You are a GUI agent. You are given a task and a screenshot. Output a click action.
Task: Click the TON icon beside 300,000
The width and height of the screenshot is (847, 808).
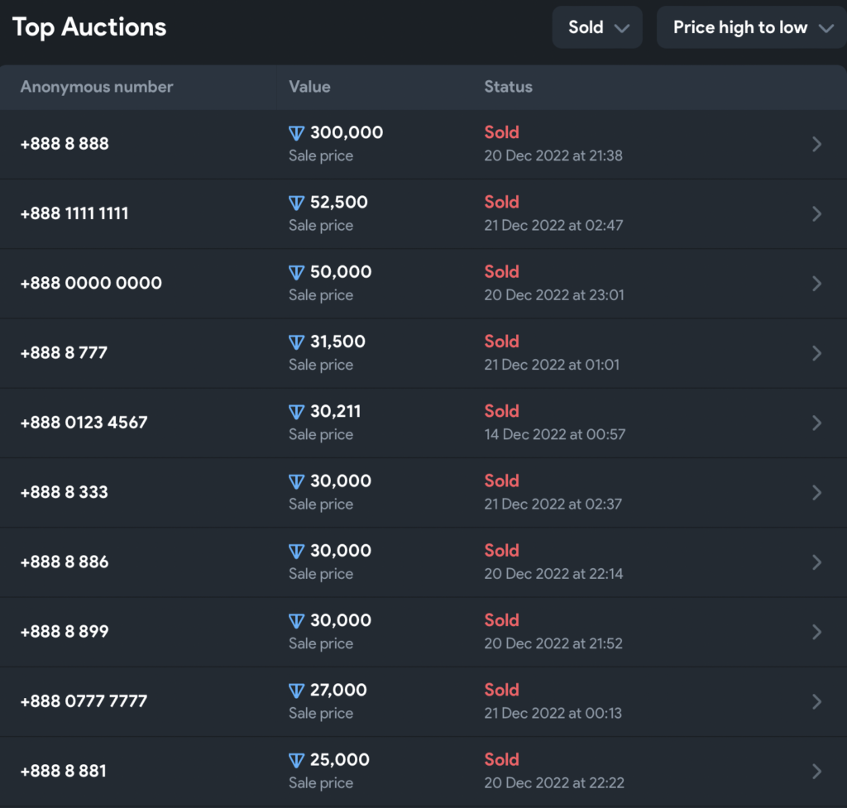297,133
